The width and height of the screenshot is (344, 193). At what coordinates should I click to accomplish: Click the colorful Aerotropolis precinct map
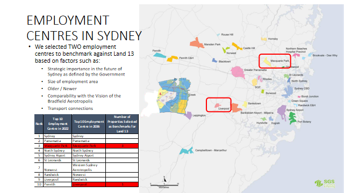point(174,95)
